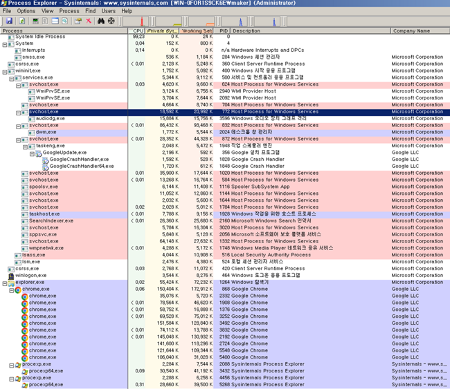Toggle the Show Lower Pane toolbar icon
450x389 pixels.
(x=55, y=21)
